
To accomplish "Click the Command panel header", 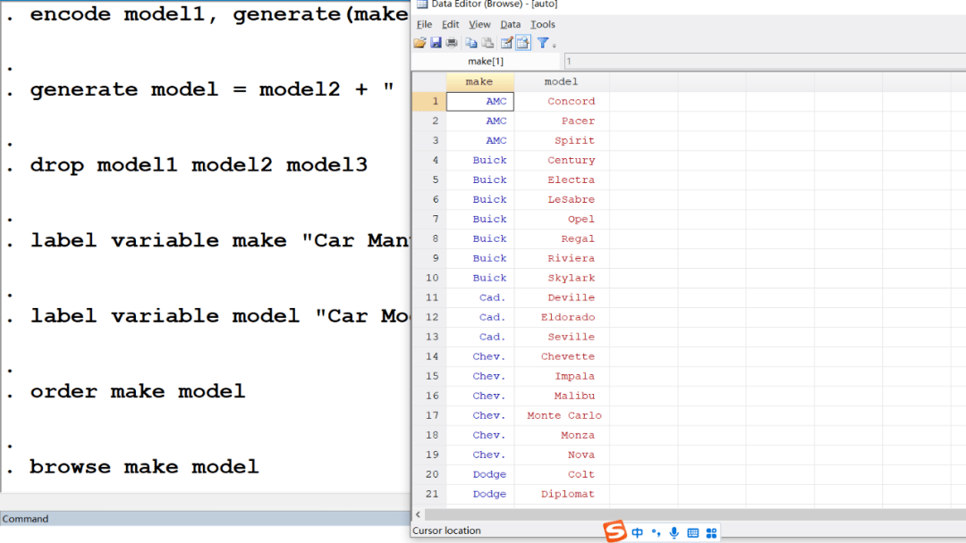I will (205, 518).
